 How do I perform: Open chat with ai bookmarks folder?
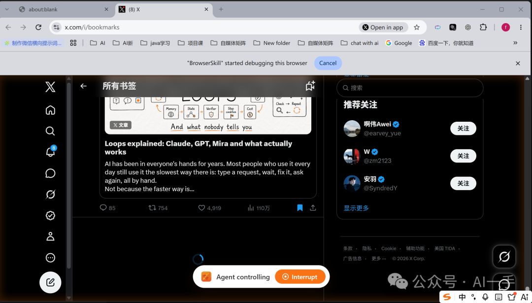360,43
